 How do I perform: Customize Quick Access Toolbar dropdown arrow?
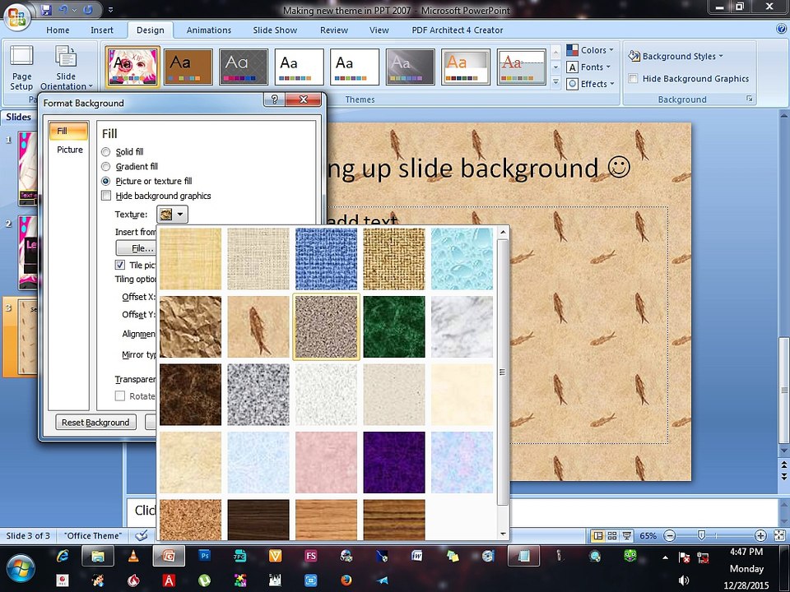click(110, 10)
